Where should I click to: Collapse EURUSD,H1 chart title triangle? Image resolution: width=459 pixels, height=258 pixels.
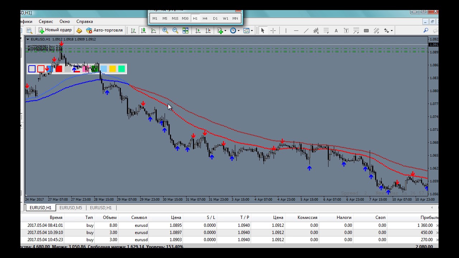[x=28, y=39]
